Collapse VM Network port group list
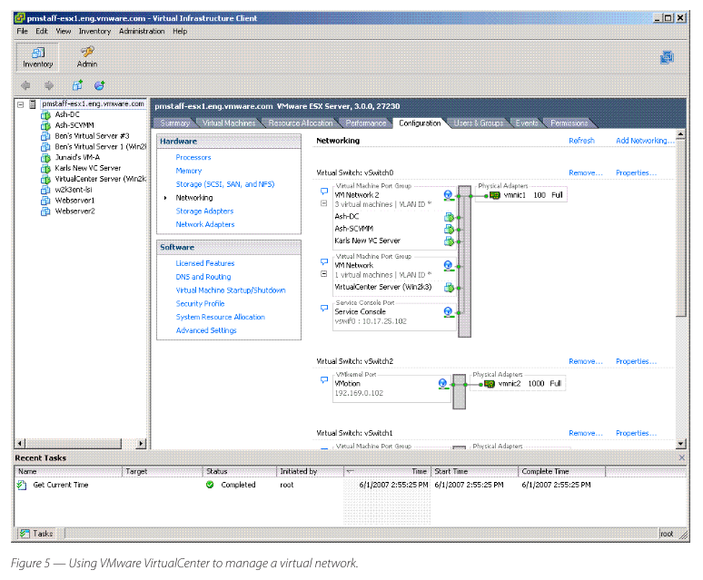 click(324, 274)
